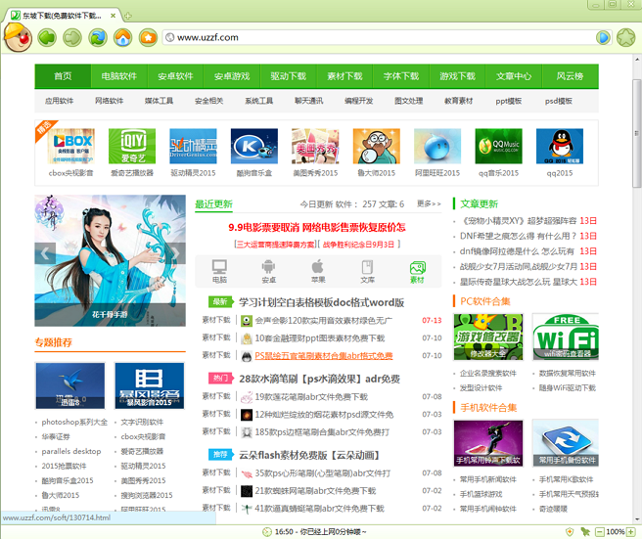The height and width of the screenshot is (539, 642).
Task: Click the browser forward arrow button
Action: tap(72, 37)
